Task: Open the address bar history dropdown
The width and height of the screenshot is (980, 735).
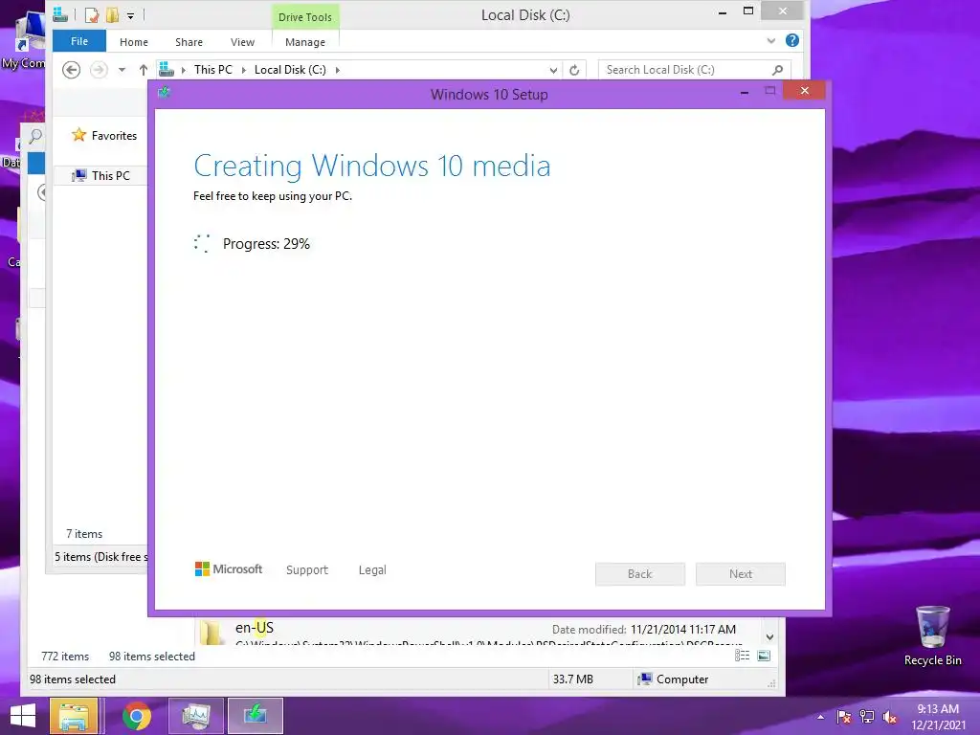Action: [x=553, y=71]
